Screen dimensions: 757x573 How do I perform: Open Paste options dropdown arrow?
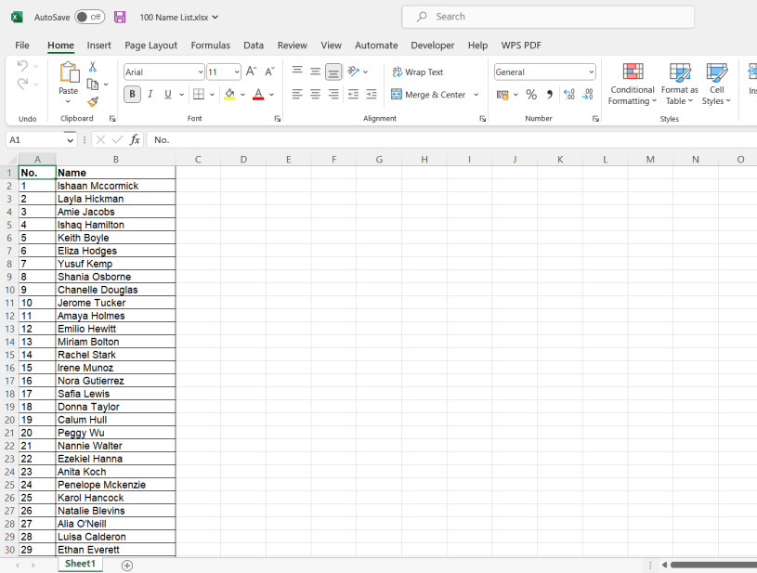point(68,102)
